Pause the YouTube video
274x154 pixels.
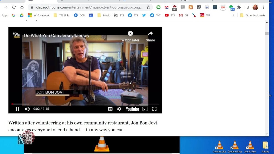17,109
